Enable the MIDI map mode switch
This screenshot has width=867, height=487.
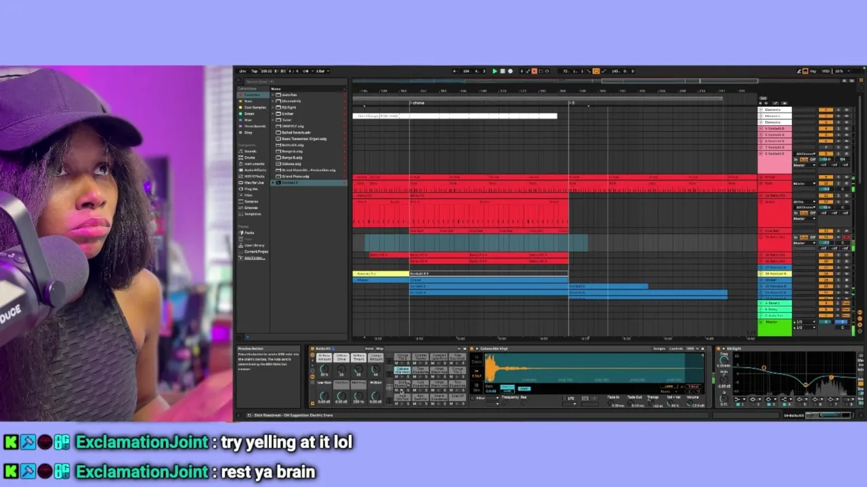tap(826, 71)
